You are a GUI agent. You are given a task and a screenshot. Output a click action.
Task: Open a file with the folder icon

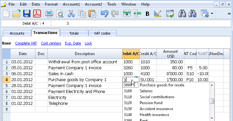pyautogui.click(x=17, y=14)
